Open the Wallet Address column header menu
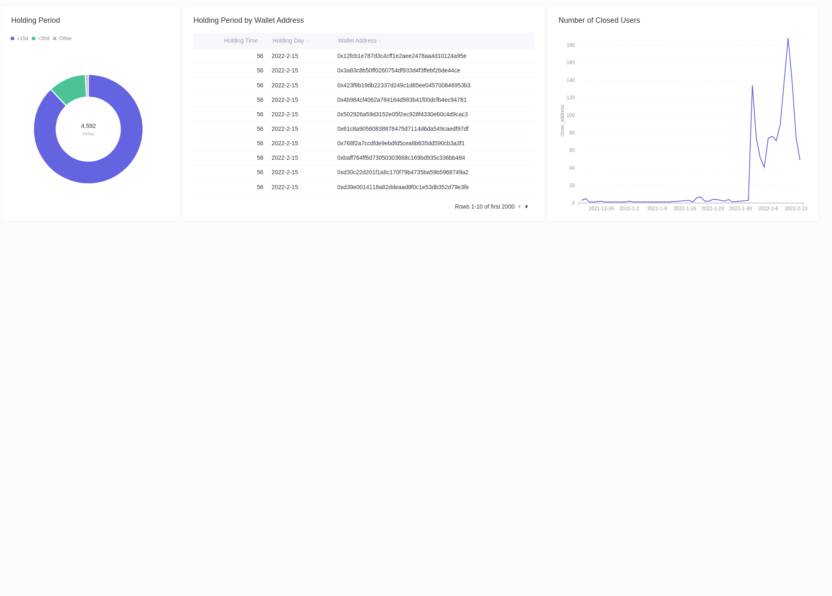Viewport: 832px width, 596px height. point(358,41)
